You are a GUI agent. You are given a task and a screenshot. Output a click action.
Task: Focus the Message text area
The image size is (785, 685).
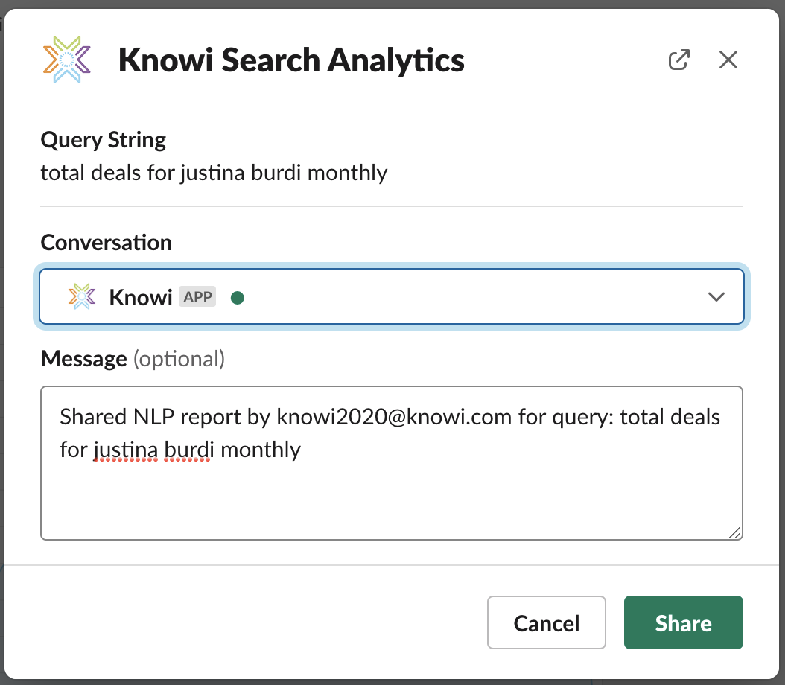click(x=391, y=491)
